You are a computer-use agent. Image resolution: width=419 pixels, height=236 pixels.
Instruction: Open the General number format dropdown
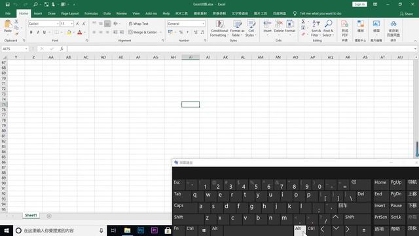click(203, 24)
